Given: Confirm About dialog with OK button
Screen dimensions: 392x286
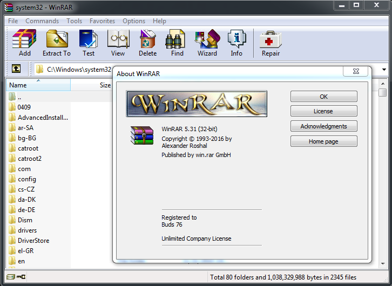Looking at the screenshot, I should [324, 97].
